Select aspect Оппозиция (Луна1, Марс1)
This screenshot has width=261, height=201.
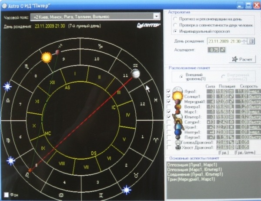click(192, 165)
